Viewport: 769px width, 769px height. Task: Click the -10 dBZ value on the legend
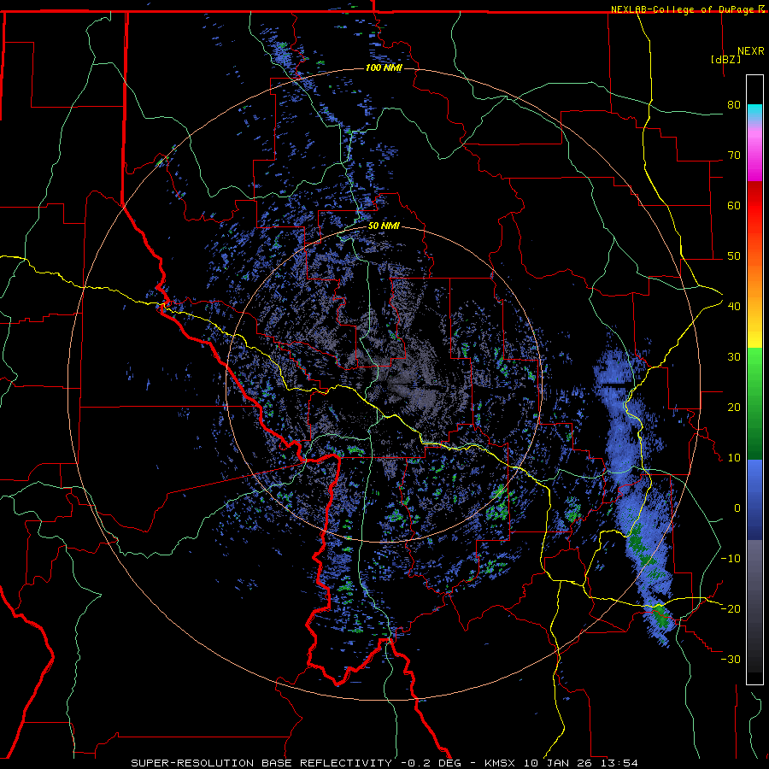(x=731, y=558)
